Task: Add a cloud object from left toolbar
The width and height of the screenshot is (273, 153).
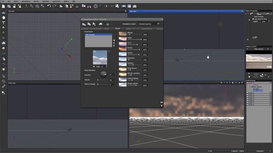Action: tap(3, 43)
